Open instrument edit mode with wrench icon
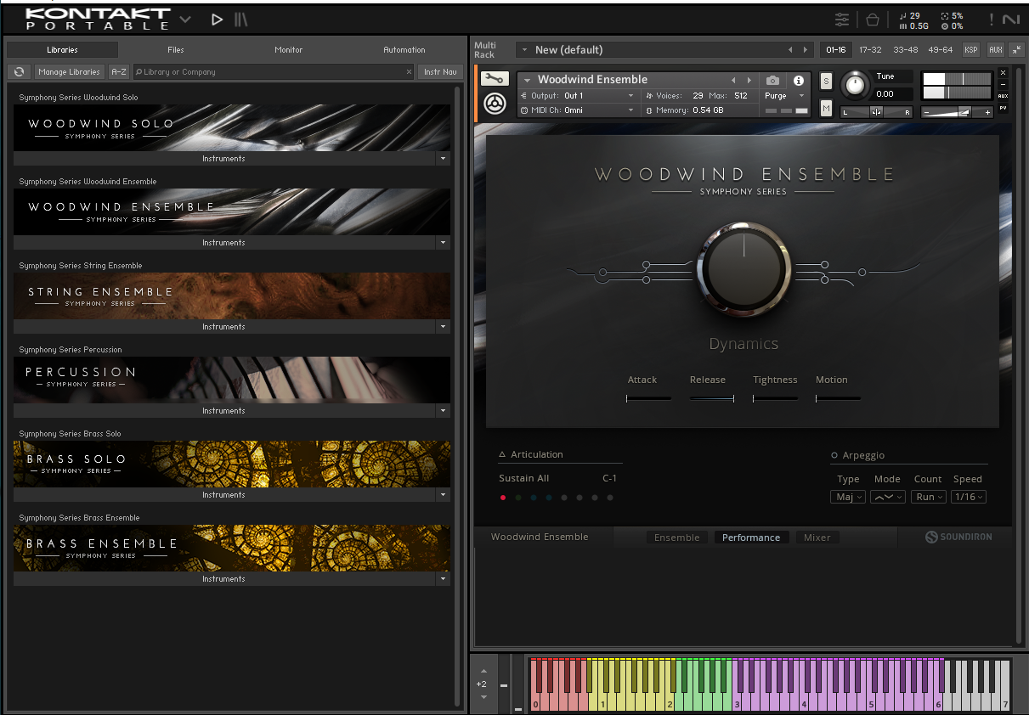The image size is (1029, 715). click(x=495, y=79)
